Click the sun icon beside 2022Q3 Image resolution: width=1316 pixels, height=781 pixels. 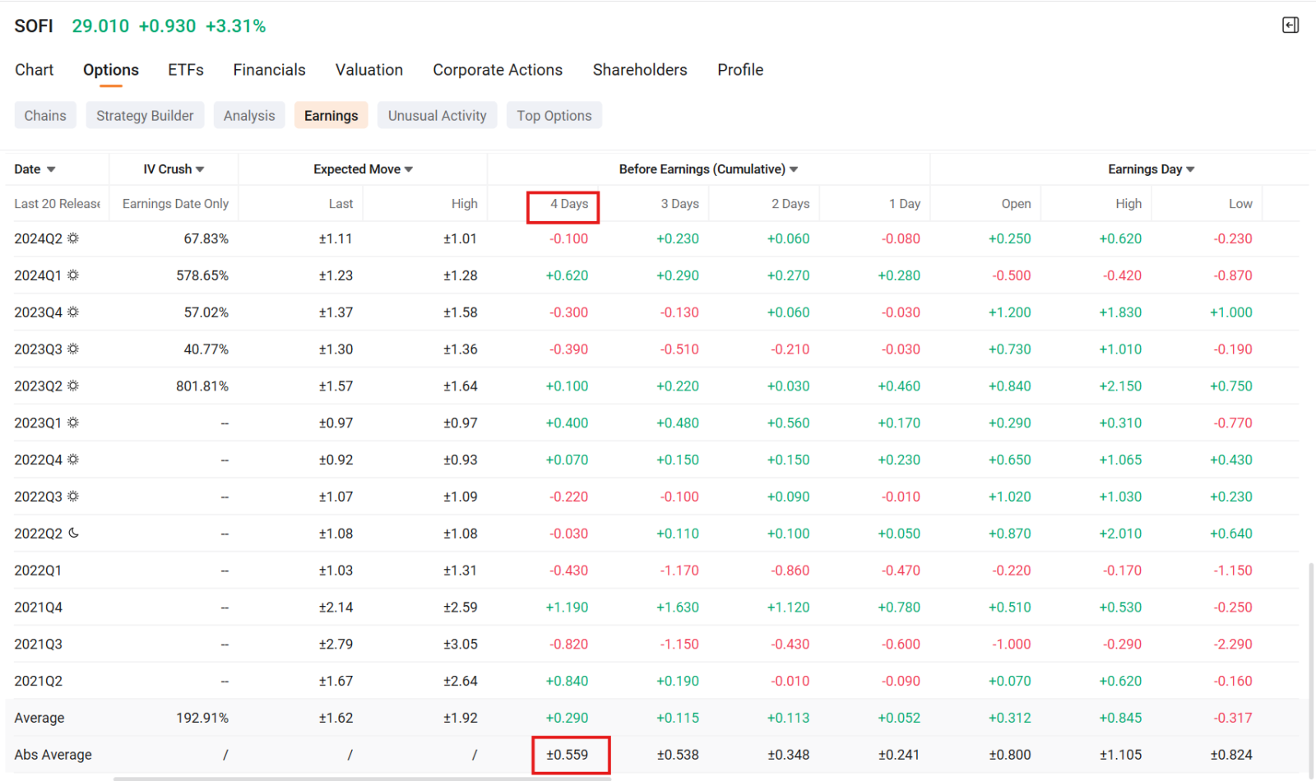(x=73, y=497)
